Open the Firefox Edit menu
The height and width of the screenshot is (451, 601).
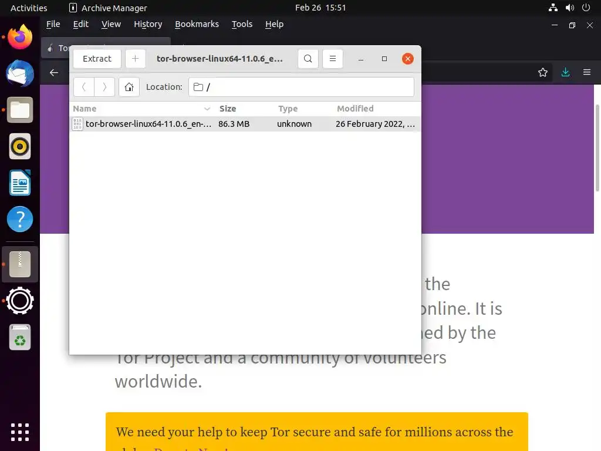click(81, 24)
